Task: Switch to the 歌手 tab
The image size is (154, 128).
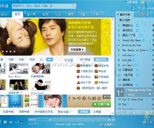Action: point(45,14)
